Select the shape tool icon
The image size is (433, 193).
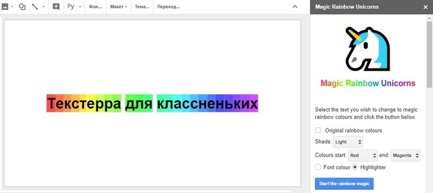[22, 6]
